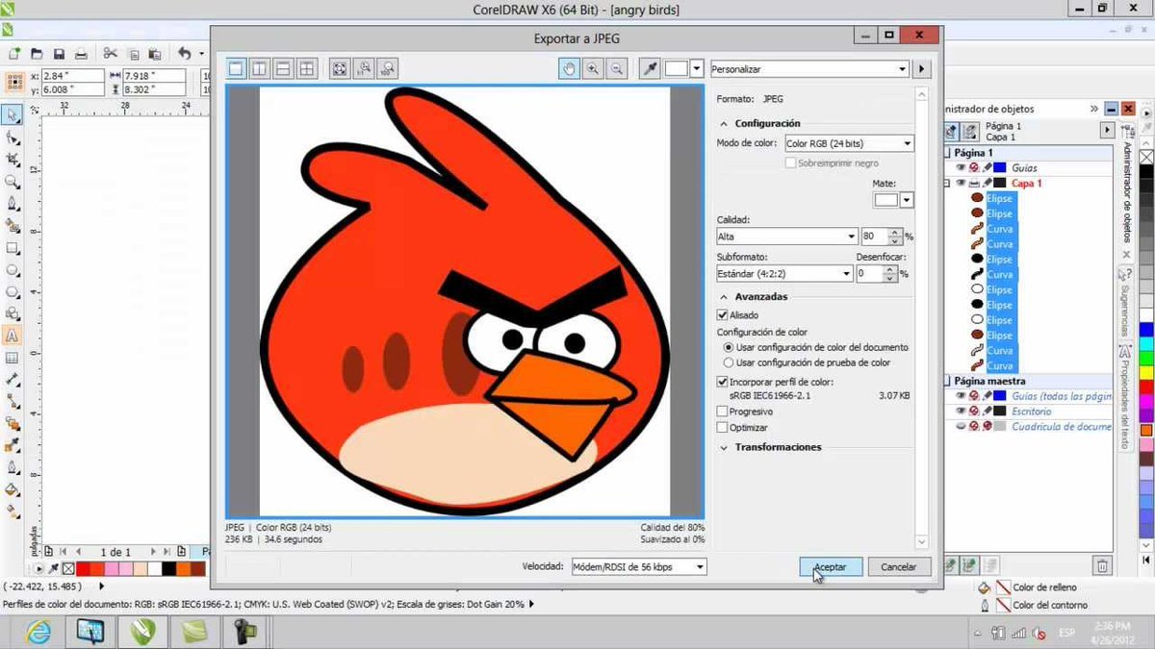
Task: Select the eyedropper color picker tool
Action: 651,68
